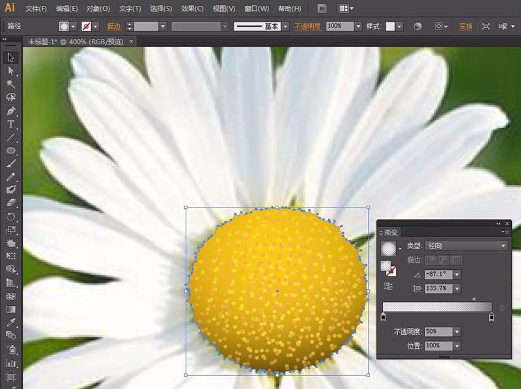The height and width of the screenshot is (389, 521).
Task: Select the Mesh tool
Action: (x=10, y=296)
